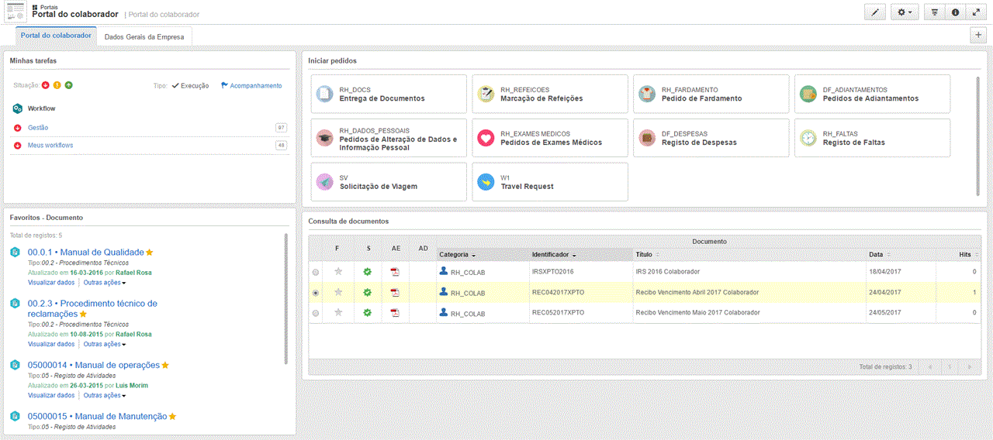This screenshot has width=993, height=440.
Task: Click the Favoritos panel vertical scrollbar
Action: pos(287,298)
